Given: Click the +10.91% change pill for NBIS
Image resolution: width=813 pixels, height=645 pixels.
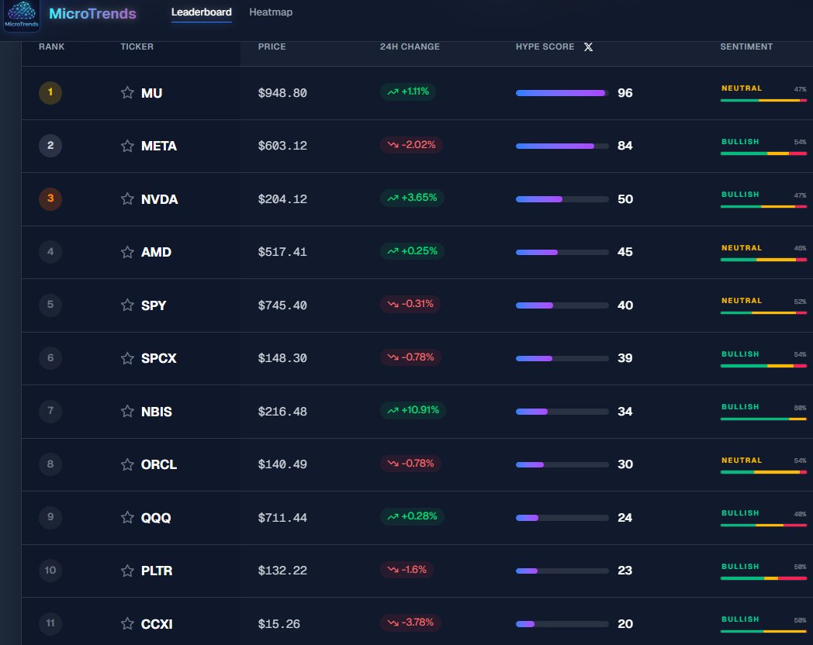Looking at the screenshot, I should [413, 410].
